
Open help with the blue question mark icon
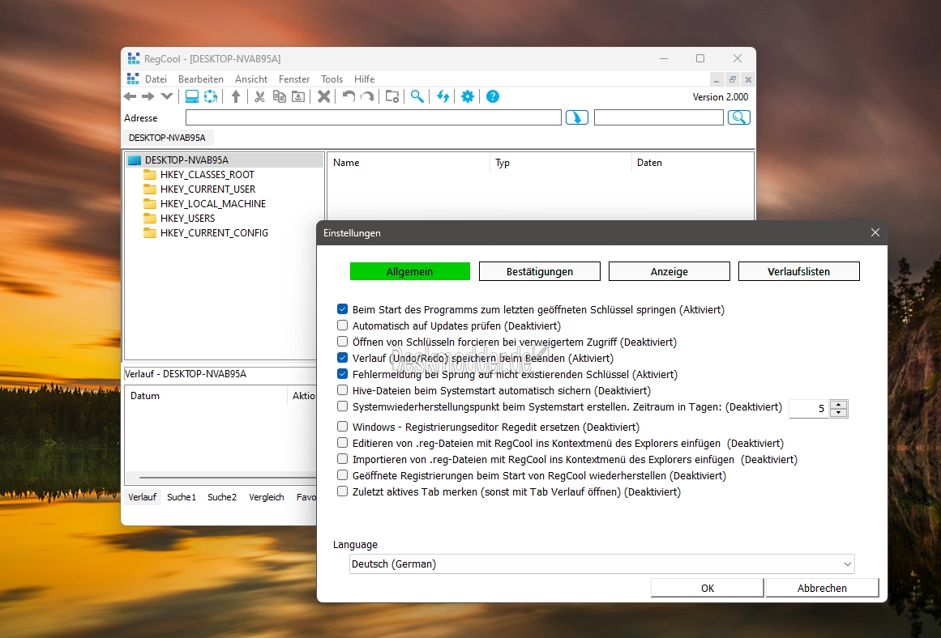tap(493, 96)
